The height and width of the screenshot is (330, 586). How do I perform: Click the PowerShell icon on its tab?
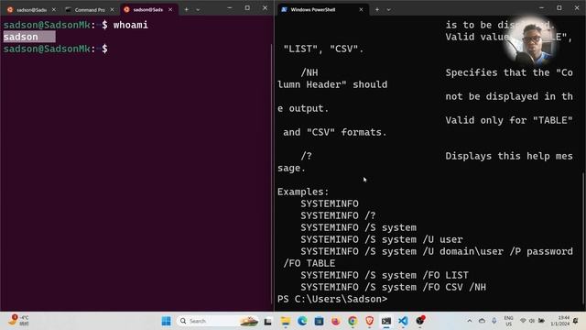(x=285, y=10)
